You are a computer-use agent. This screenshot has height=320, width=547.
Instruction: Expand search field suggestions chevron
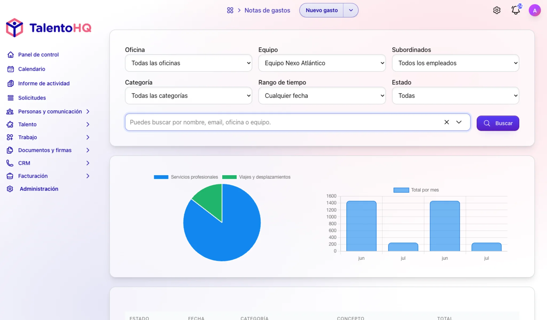coord(459,122)
